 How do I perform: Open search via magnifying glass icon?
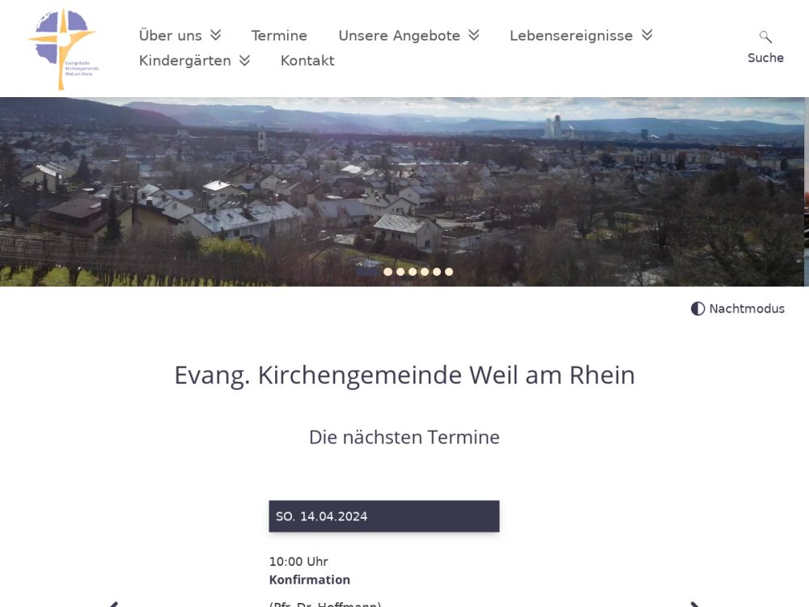tap(765, 36)
